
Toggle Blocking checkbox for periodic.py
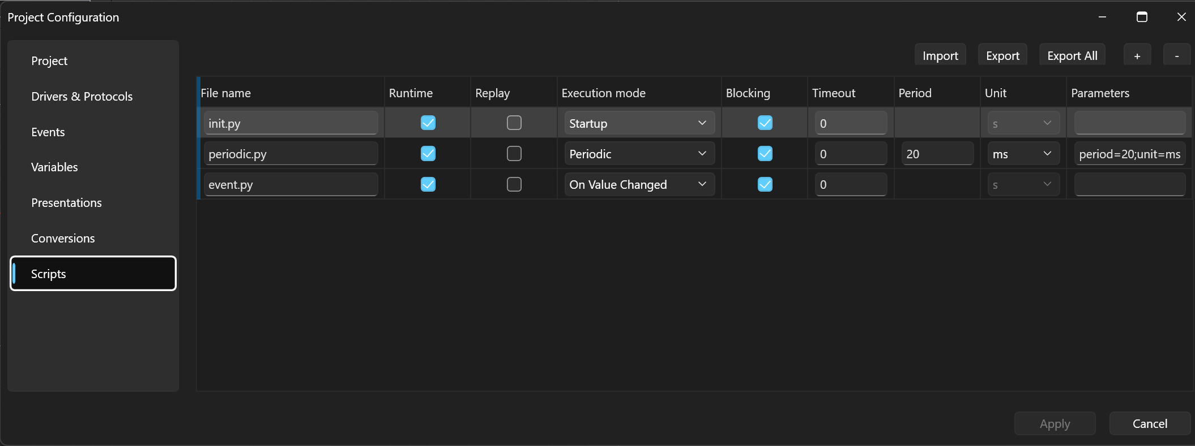[765, 153]
